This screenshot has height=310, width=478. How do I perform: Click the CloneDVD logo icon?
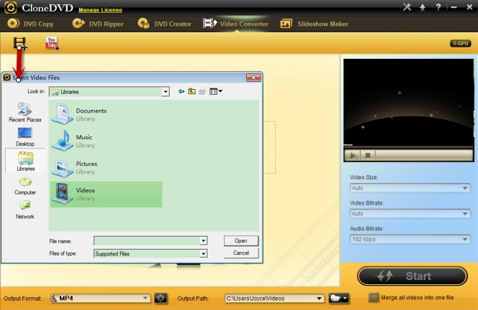11,8
